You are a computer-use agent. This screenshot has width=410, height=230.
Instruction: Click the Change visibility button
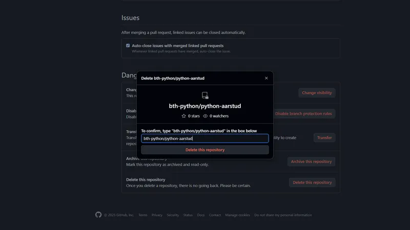(317, 93)
